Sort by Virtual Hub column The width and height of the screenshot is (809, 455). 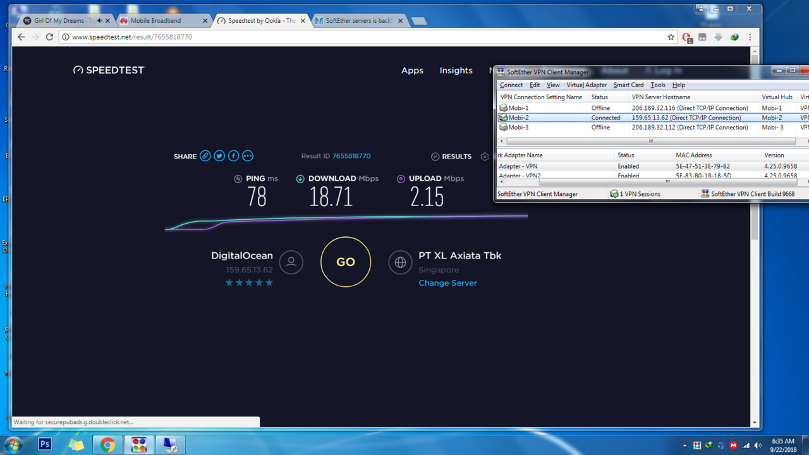(x=777, y=97)
